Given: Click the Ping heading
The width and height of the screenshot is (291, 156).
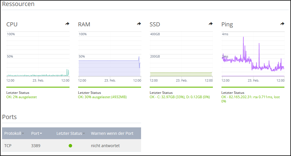Looking at the screenshot, I should (227, 25).
